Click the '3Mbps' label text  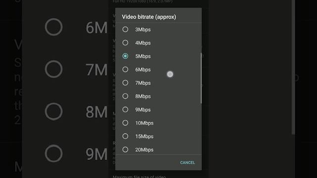click(143, 30)
